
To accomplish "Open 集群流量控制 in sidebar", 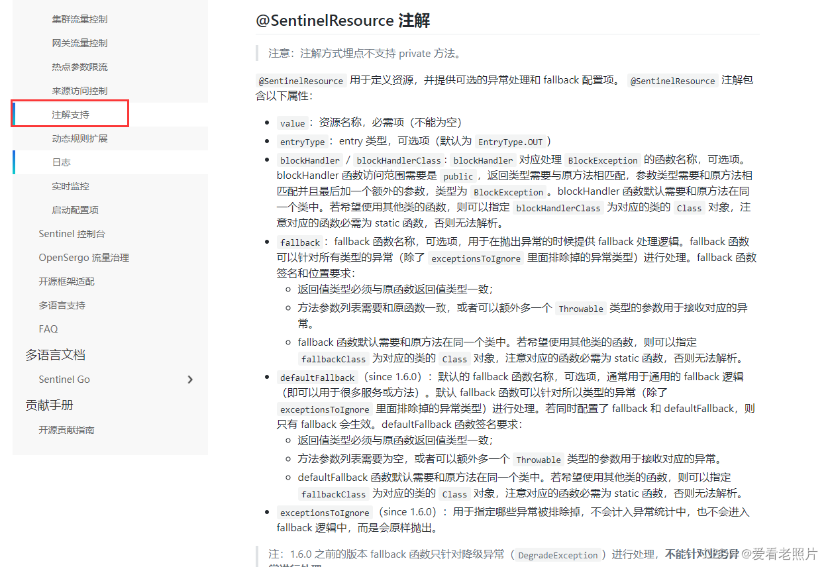I will click(79, 19).
